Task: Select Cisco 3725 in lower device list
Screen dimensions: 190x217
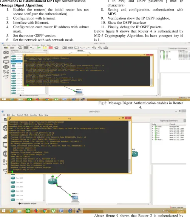Action: (x=17, y=191)
